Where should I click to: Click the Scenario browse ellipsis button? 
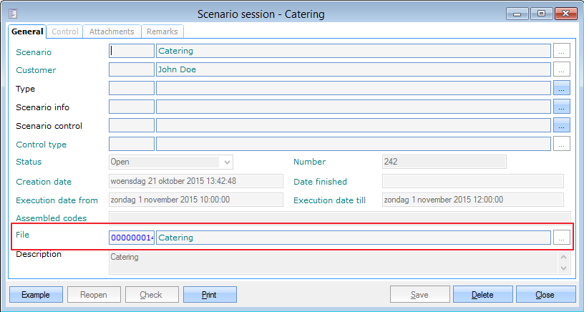point(562,51)
